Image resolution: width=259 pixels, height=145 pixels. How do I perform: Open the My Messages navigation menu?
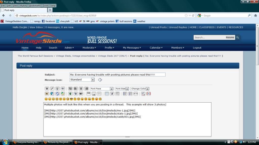pyautogui.click(x=132, y=48)
